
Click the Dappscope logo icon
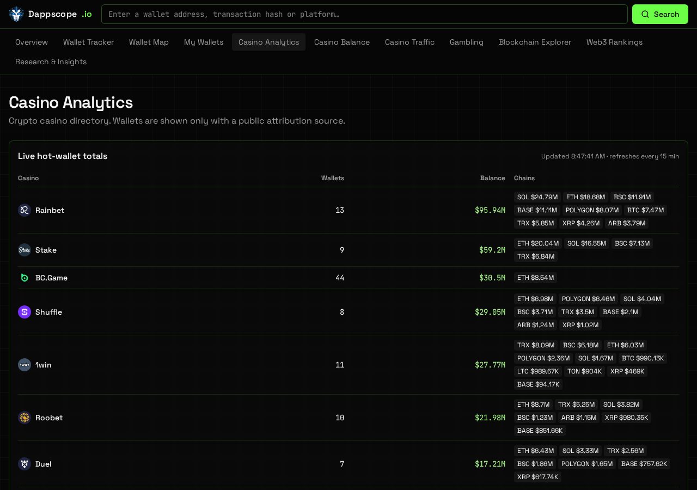coord(16,14)
